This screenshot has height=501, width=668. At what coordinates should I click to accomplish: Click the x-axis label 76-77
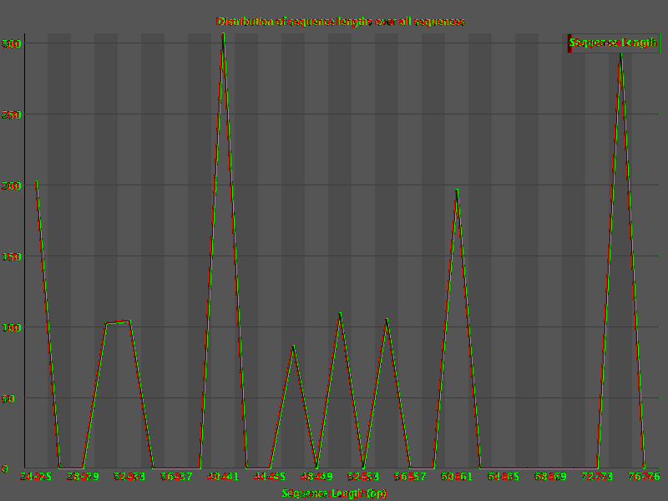coord(644,476)
